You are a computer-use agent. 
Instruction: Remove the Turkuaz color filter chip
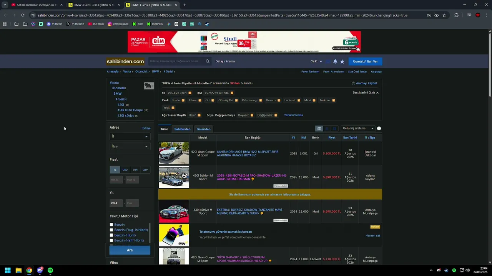(333, 100)
